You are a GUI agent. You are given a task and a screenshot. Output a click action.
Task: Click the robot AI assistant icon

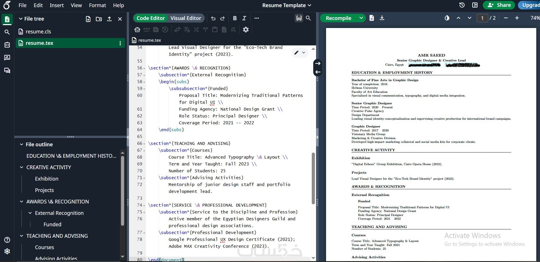point(137,29)
